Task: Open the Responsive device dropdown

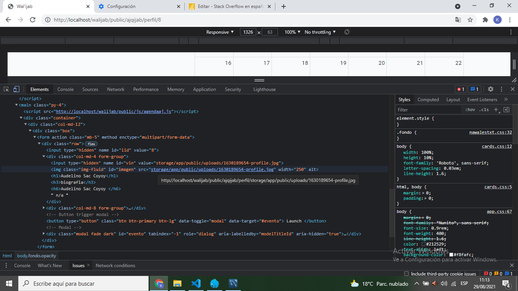Action: point(220,32)
